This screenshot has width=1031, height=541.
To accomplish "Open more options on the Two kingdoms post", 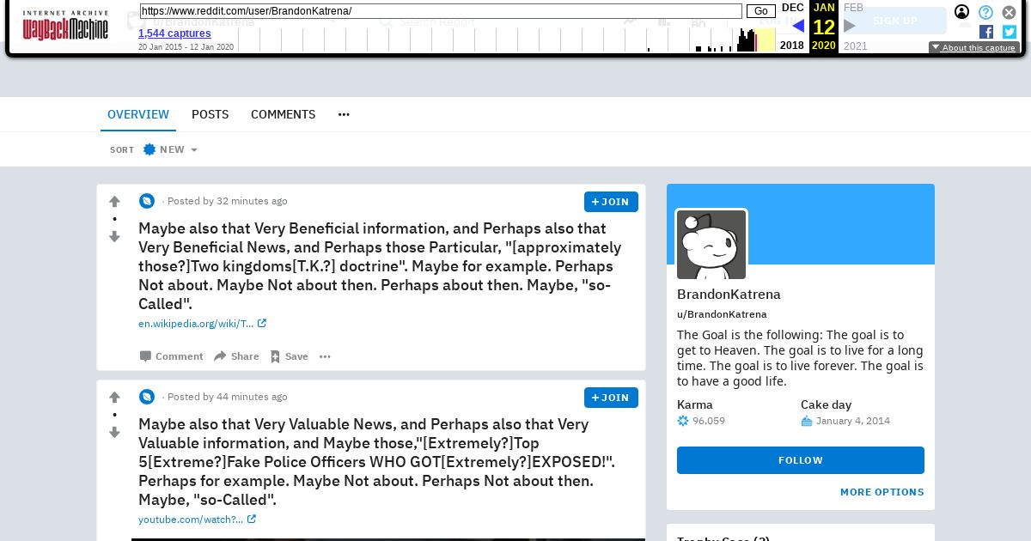I will coord(325,356).
